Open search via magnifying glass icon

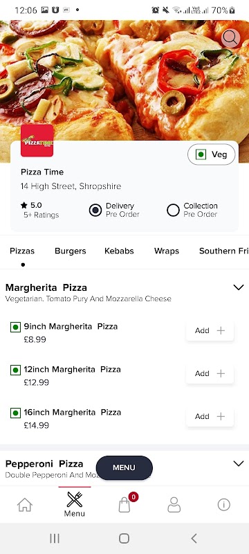point(230,38)
